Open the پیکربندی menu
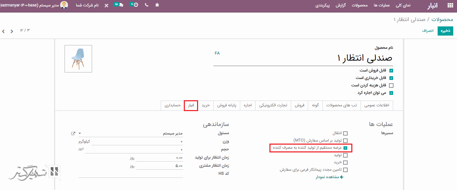 [x=323, y=5]
